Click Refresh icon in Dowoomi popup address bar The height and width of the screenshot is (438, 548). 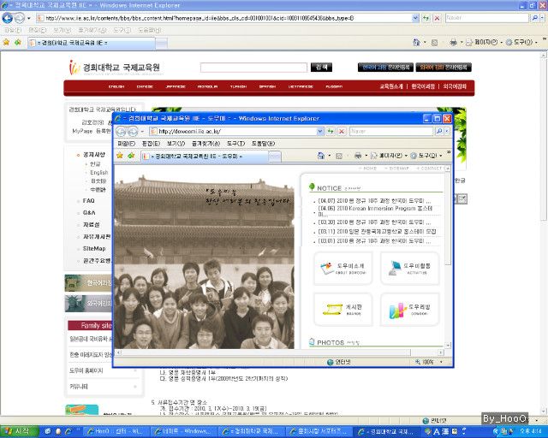331,132
